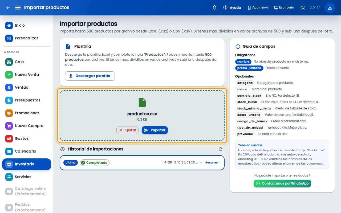Click the Ultima badge in history
341x213 pixels.
tap(71, 163)
